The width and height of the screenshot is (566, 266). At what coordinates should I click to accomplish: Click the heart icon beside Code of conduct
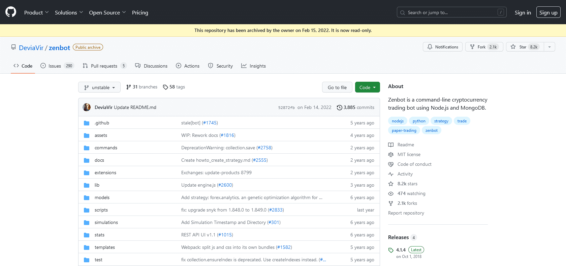391,164
